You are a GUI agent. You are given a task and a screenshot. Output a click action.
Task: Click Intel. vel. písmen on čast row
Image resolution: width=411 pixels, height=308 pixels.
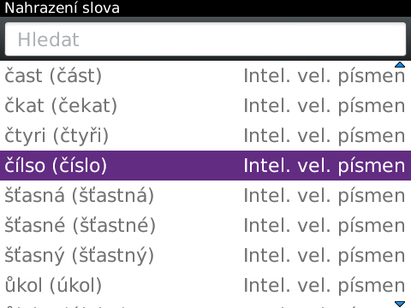click(x=325, y=76)
